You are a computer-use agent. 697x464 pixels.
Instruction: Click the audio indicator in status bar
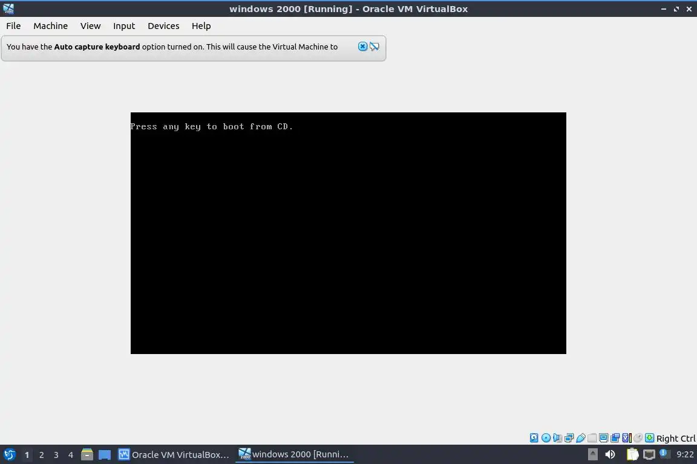click(x=557, y=438)
